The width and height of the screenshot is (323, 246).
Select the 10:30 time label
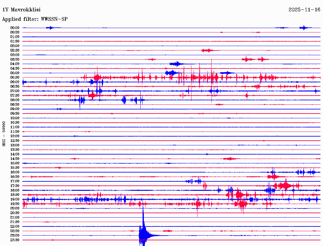click(x=15, y=123)
